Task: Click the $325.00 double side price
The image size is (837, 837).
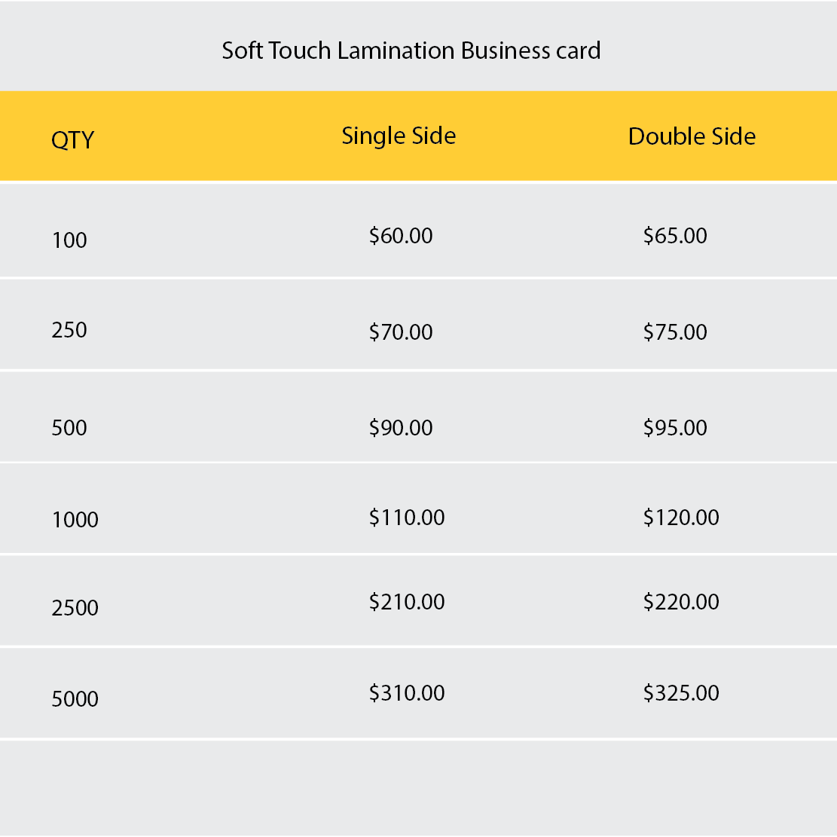Action: click(681, 693)
